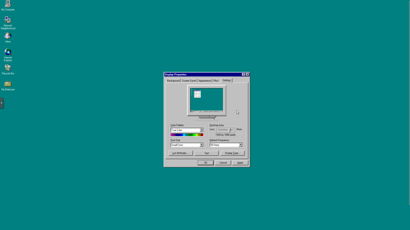Open the Recycle Bin icon
The image size is (410, 230).
(8, 68)
